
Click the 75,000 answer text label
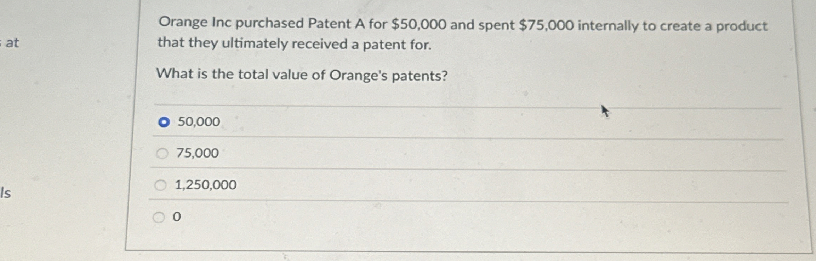(x=197, y=153)
